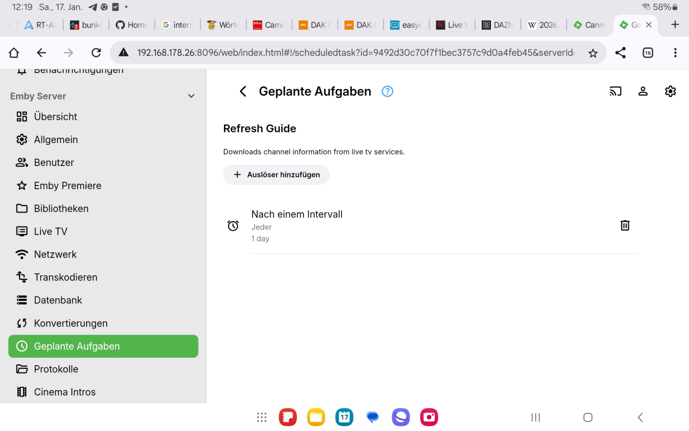
Task: Open the user profile icon in the header
Action: (x=643, y=91)
